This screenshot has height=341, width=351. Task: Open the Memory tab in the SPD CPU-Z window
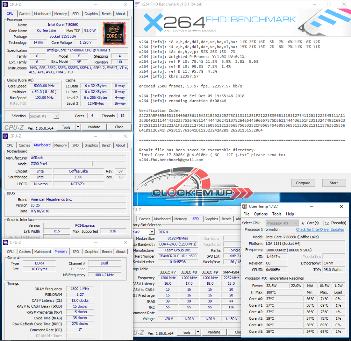(x=180, y=219)
